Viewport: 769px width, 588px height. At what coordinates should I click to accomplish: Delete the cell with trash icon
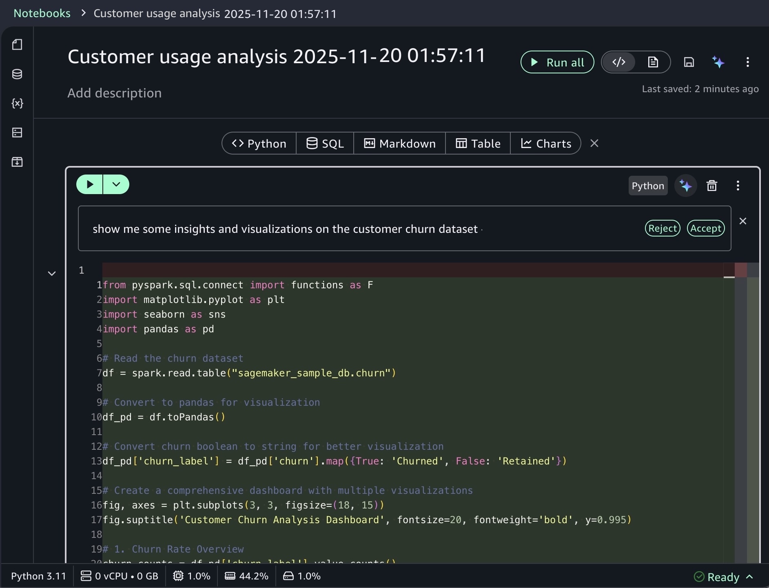pyautogui.click(x=711, y=186)
